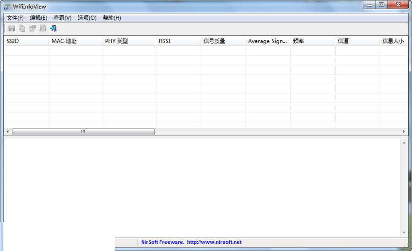Click the Save Selected Items toolbar icon

(11, 28)
